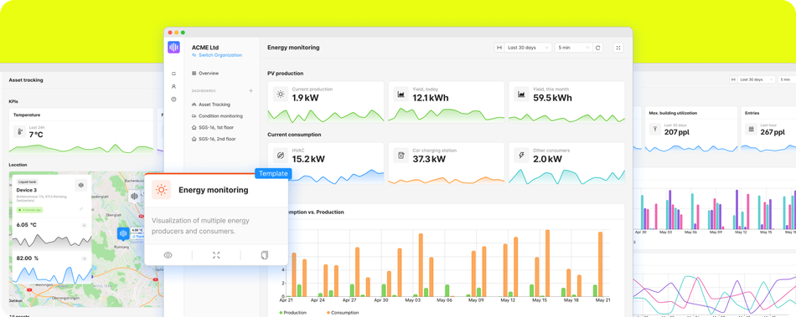This screenshot has width=796, height=317.
Task: Click the Current consumption section heading
Action: point(294,135)
